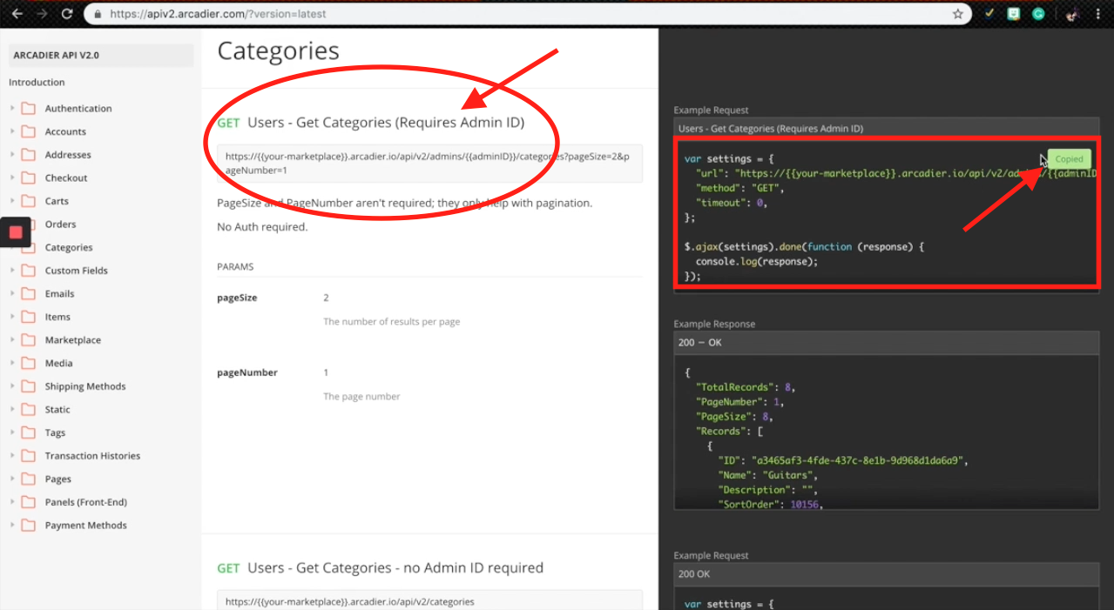
Task: Click the Shipping Methods folder icon
Action: coord(29,386)
